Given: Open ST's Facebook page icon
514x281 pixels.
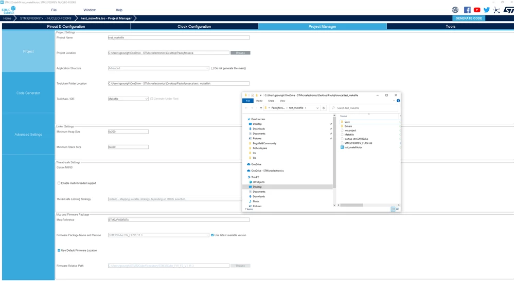Looking at the screenshot, I should 467,10.
